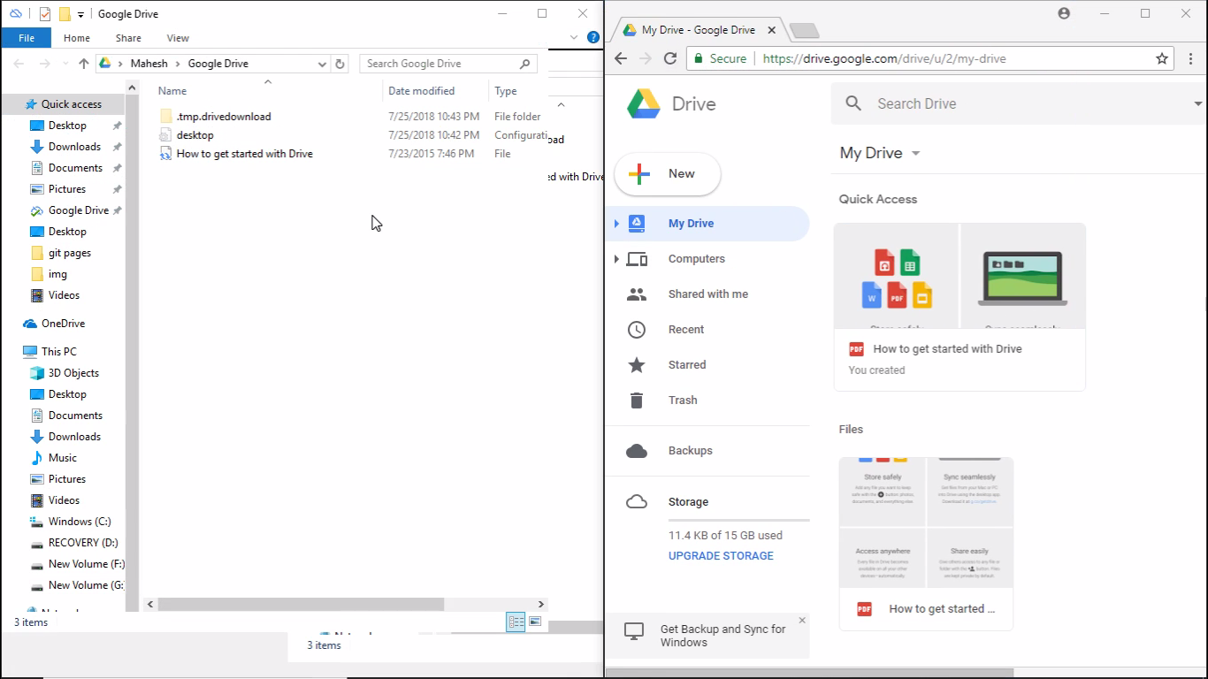Viewport: 1208px width, 679px height.
Task: Switch to the View ribbon tab
Action: point(177,38)
